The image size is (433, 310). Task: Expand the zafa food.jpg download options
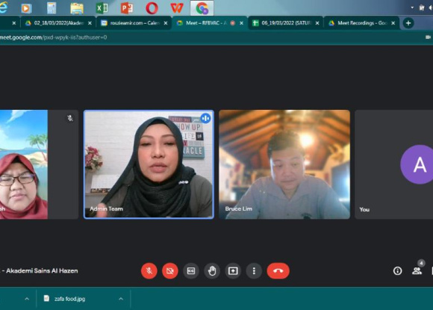(x=121, y=299)
